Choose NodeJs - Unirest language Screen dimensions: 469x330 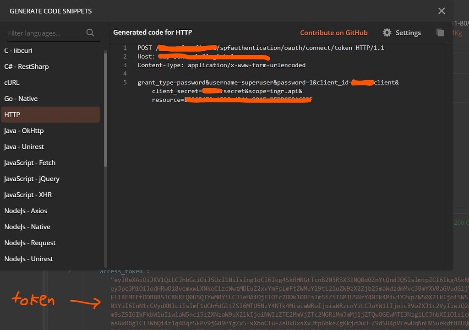coord(50,259)
